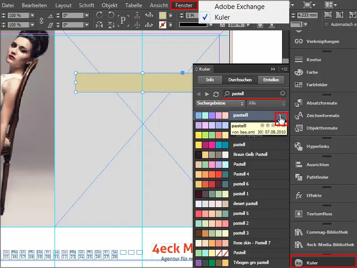
Task: Click the select next object icon
Action: 149,25
